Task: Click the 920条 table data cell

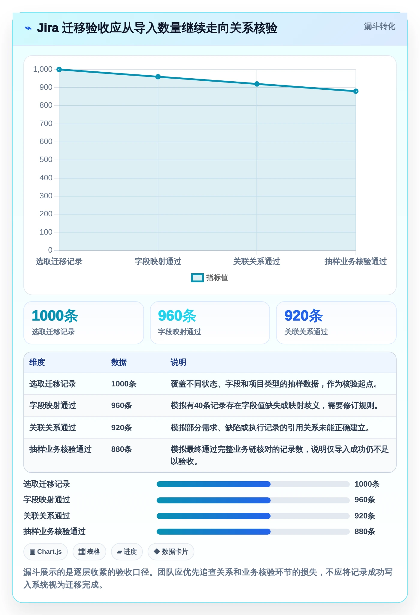Action: pos(121,428)
